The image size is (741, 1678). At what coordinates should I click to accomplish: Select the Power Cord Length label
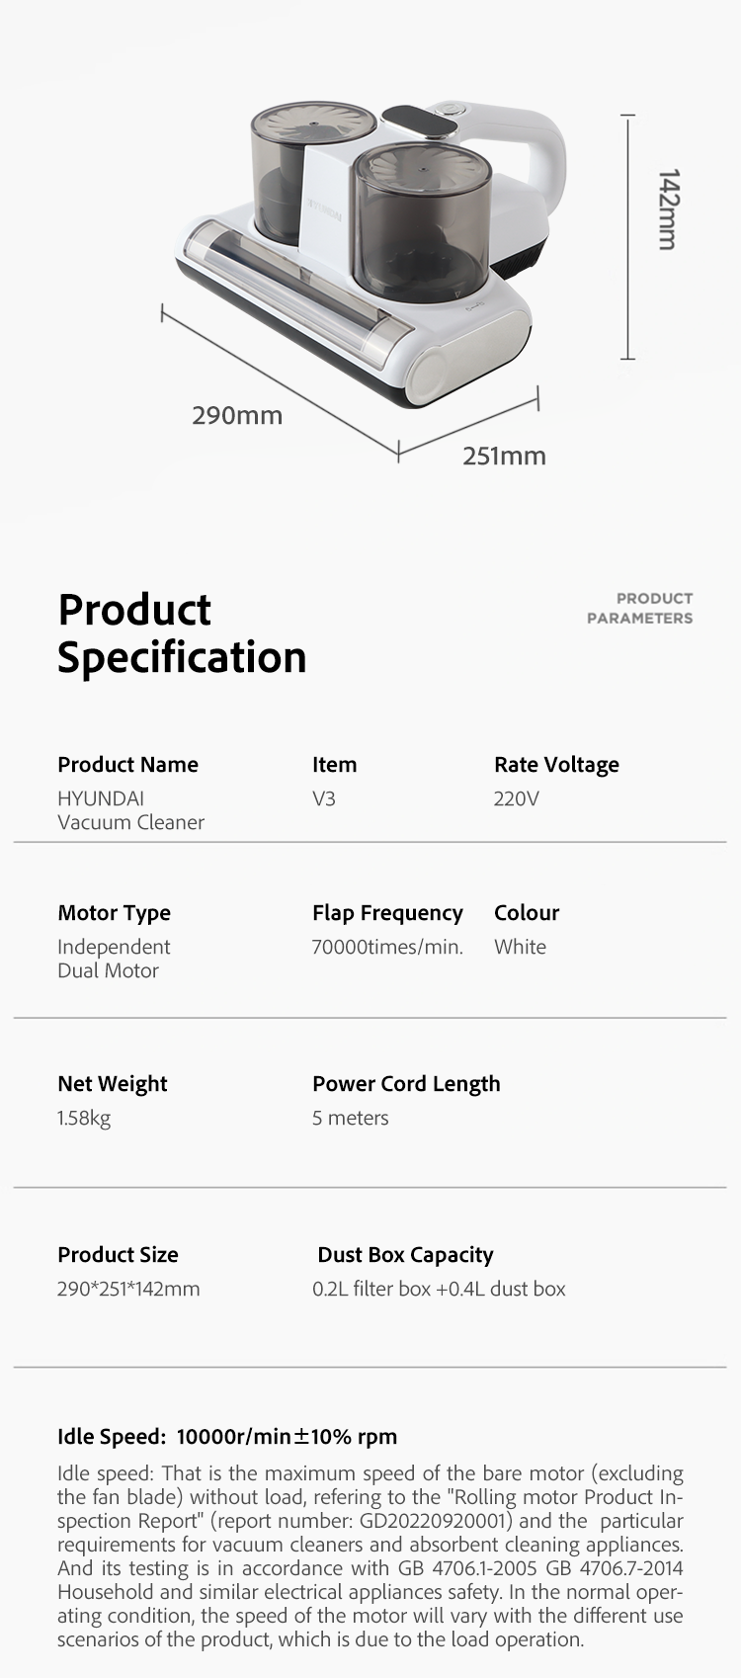tap(406, 1083)
